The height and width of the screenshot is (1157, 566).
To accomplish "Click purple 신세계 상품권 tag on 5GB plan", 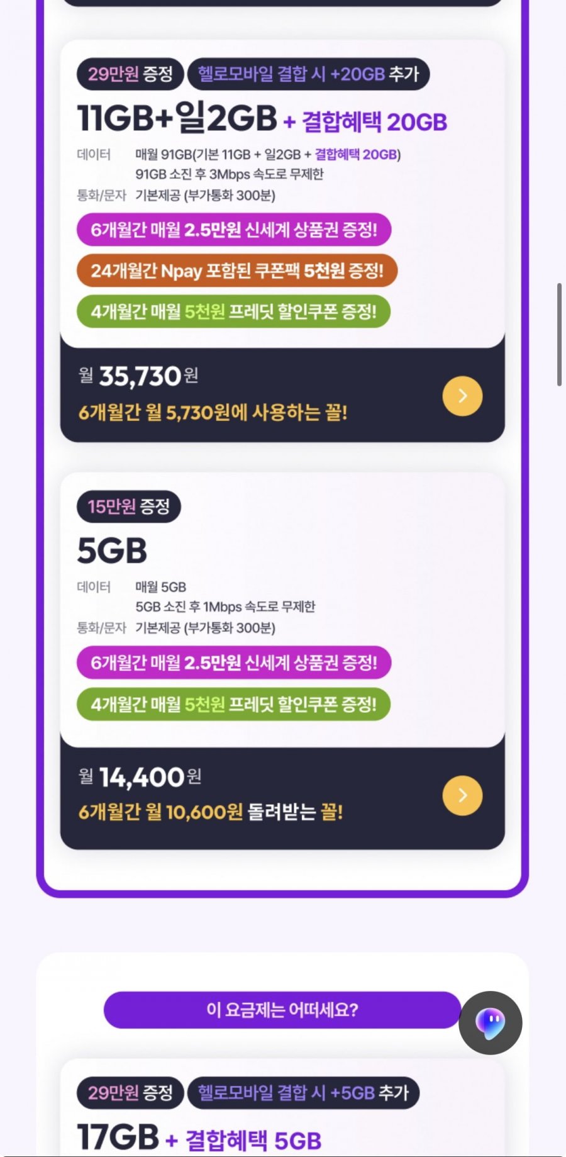I will coord(233,662).
